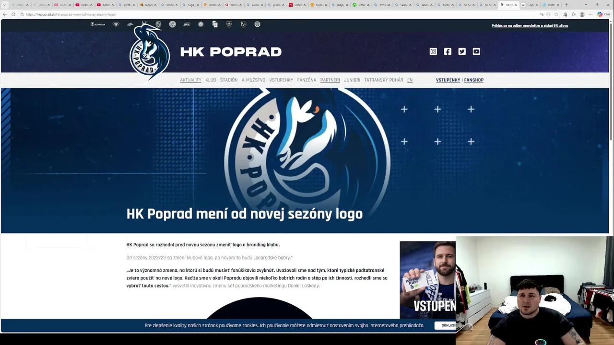Reload the page with the refresh icon
Screen dimensions: 614x345
(x=13, y=14)
